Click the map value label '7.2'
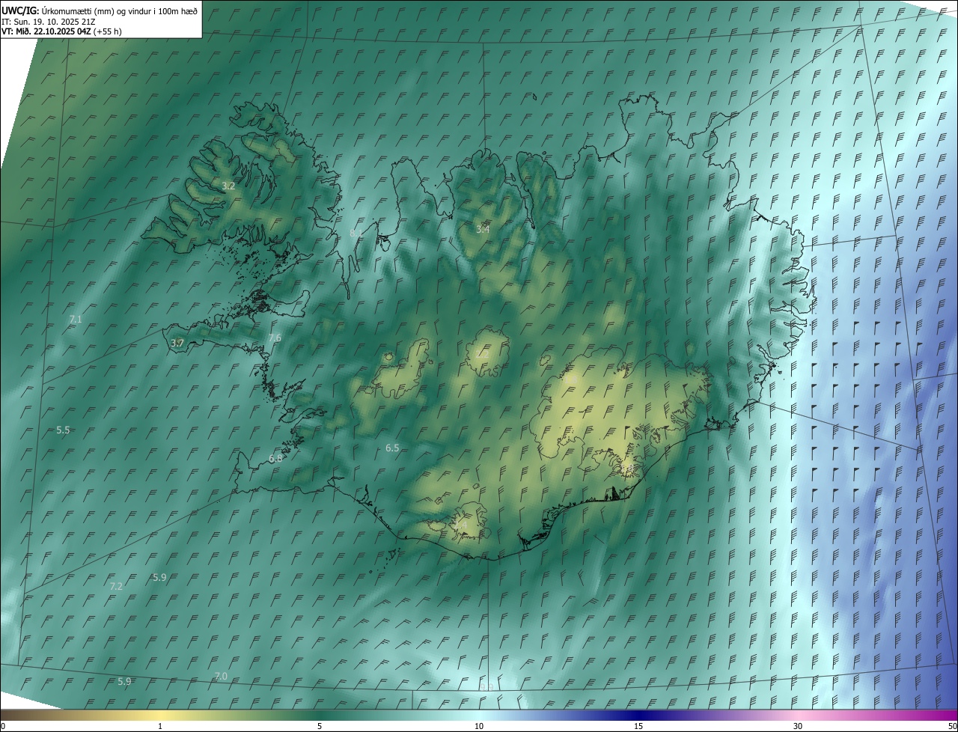The height and width of the screenshot is (732, 958). click(x=116, y=586)
